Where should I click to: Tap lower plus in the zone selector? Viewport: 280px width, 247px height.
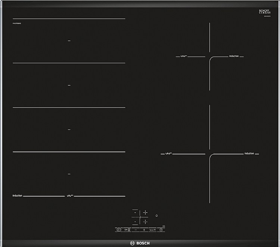145,222
